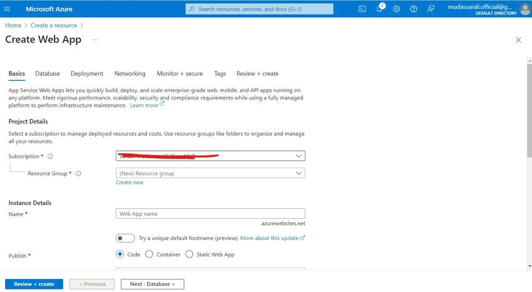Screen dimensions: 532x292
Task: Open the Monitor + secure tab
Action: [x=180, y=74]
